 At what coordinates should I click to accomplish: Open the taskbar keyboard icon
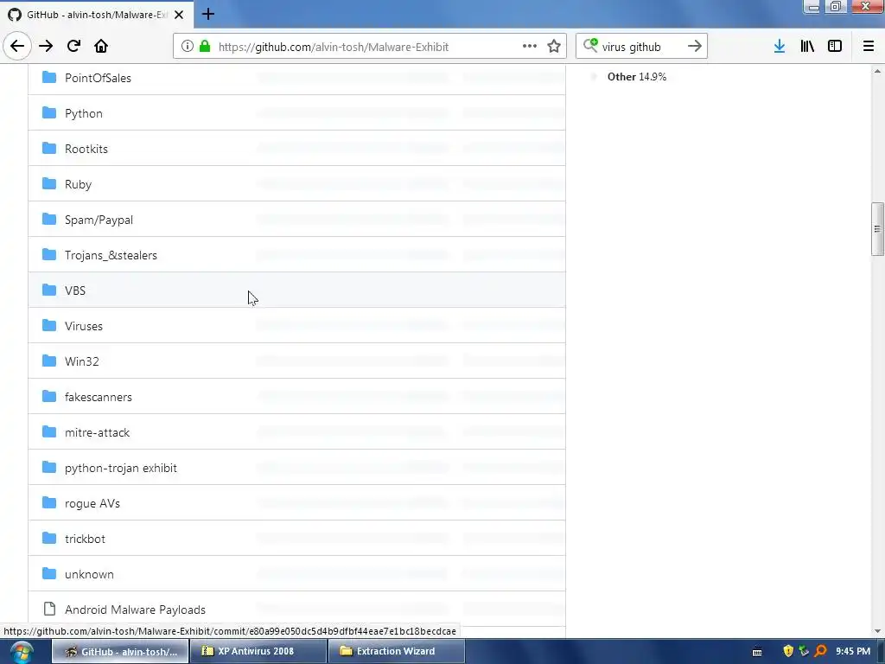tap(757, 652)
